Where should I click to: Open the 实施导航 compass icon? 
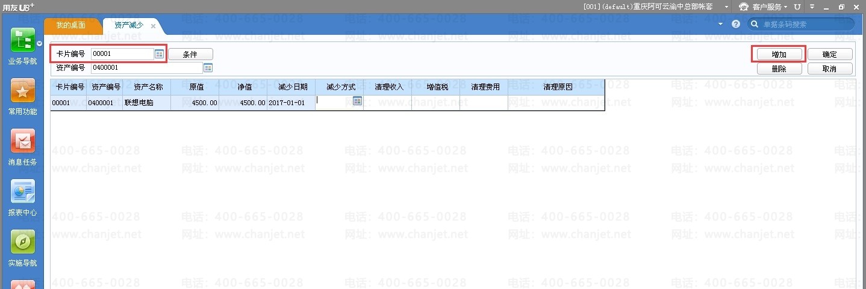[22, 242]
